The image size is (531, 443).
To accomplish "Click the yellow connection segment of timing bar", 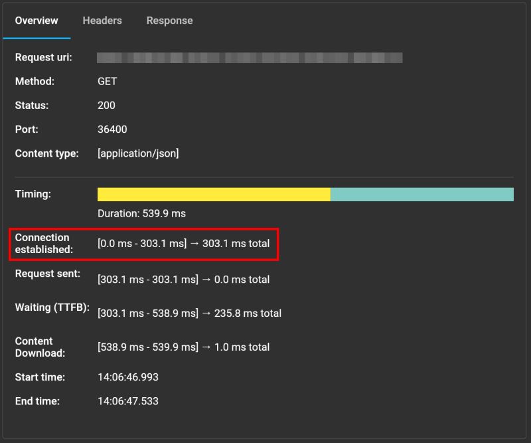I will [x=212, y=194].
